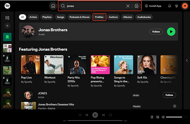
Task: Skip to next track
Action: pyautogui.click(x=103, y=115)
